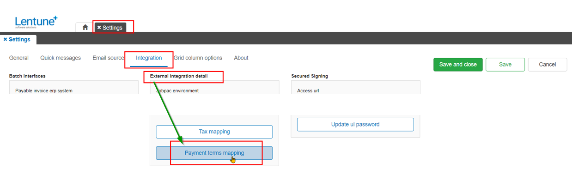Viewport: 572px width, 181px height.
Task: Show the About tab
Action: pyautogui.click(x=241, y=58)
